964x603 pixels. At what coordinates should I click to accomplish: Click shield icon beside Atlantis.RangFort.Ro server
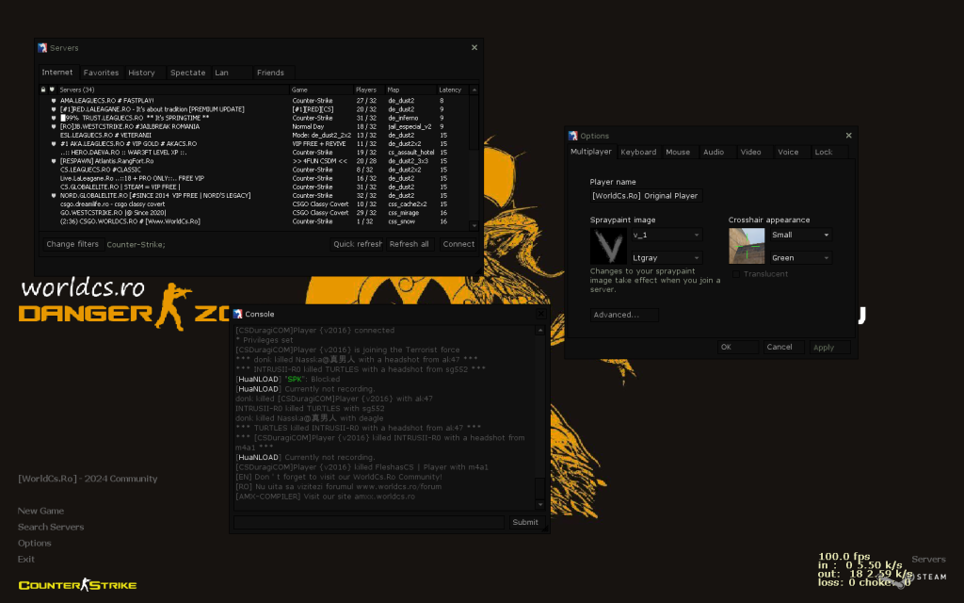pyautogui.click(x=54, y=160)
